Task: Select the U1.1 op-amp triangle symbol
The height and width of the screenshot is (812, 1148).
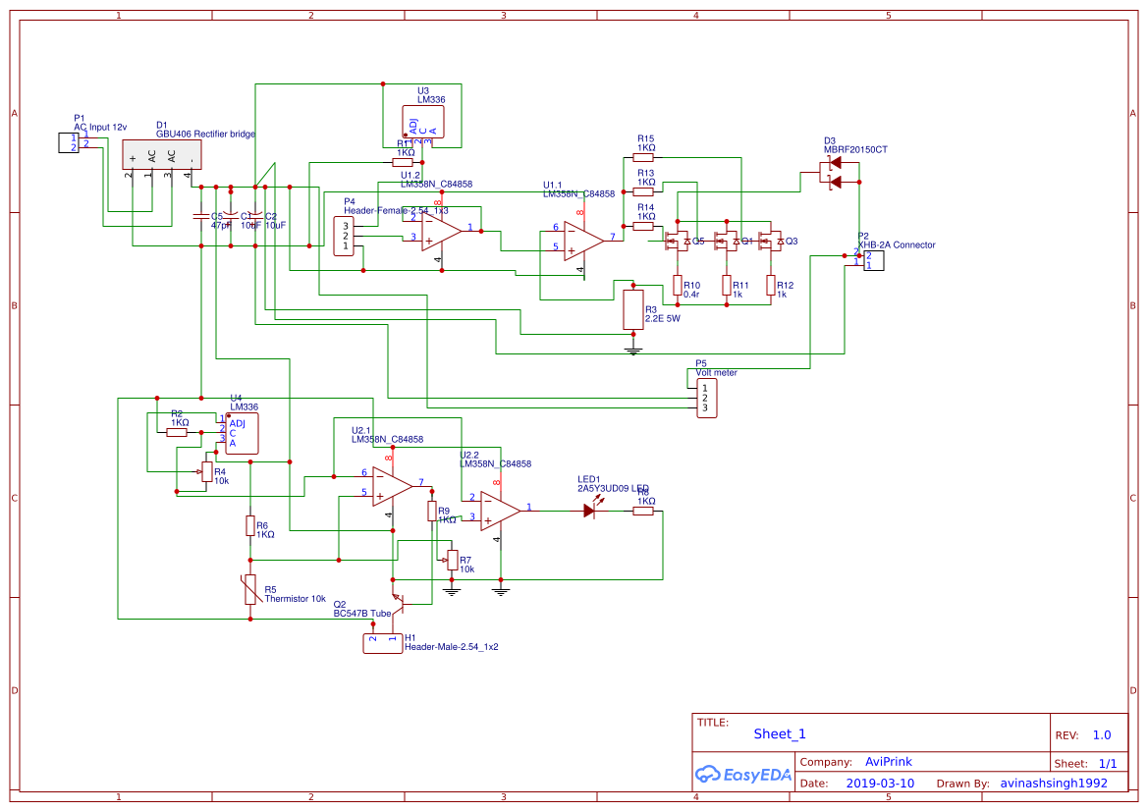Action: click(583, 241)
